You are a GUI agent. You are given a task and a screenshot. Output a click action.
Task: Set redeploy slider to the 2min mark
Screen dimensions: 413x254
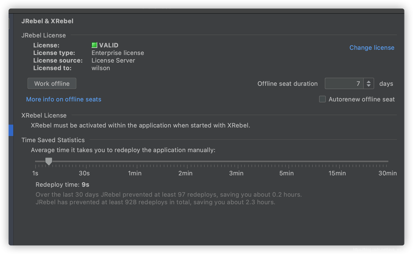coord(185,161)
